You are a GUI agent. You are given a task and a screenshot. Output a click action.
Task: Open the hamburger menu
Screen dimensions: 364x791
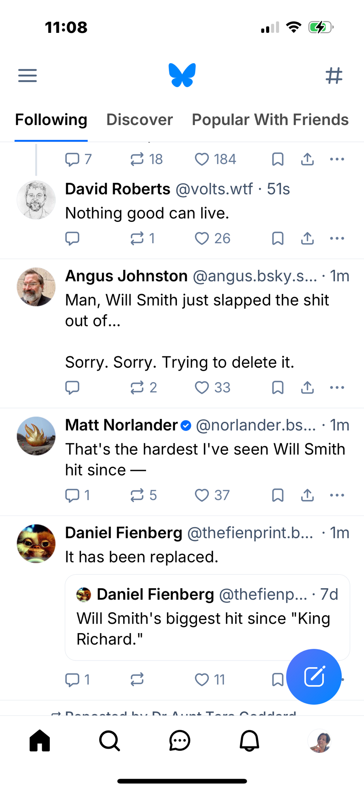27,75
